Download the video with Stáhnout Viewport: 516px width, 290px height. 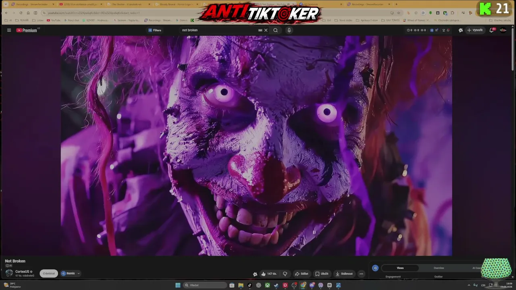pyautogui.click(x=344, y=274)
